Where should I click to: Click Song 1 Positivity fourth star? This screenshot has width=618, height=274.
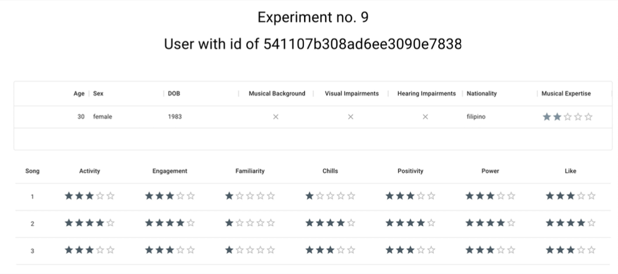(421, 196)
